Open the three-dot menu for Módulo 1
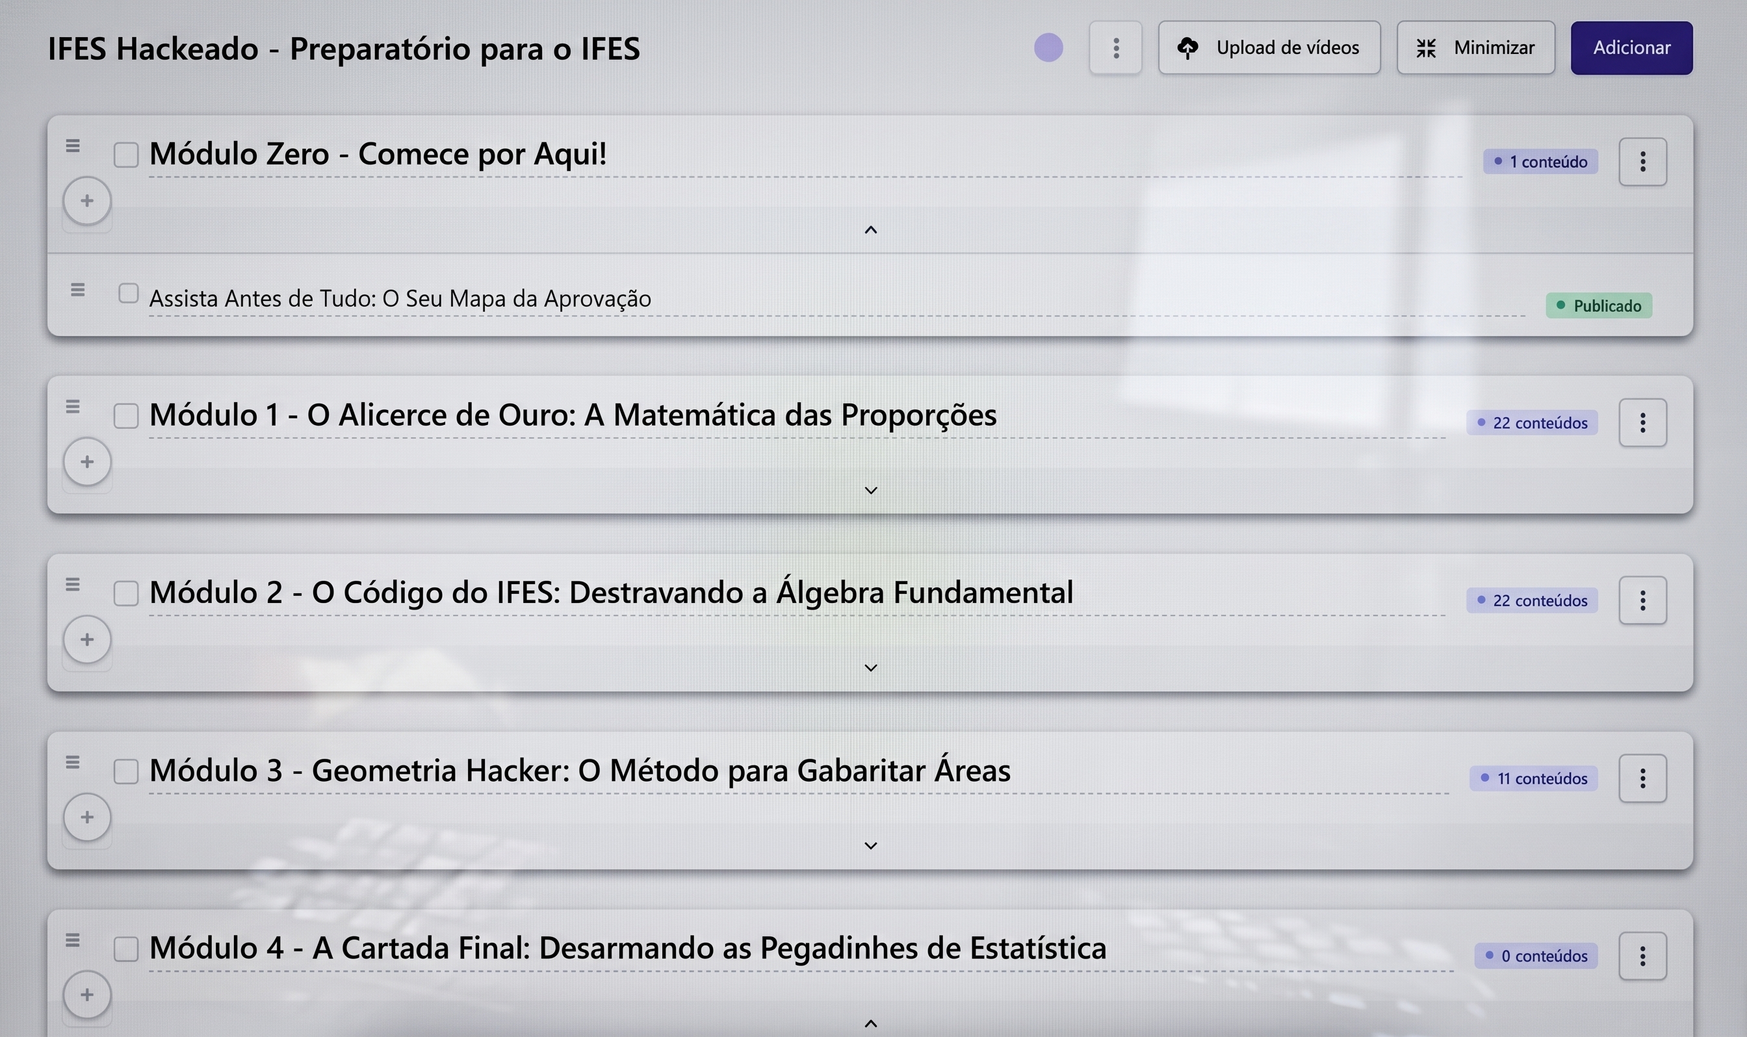Image resolution: width=1747 pixels, height=1037 pixels. point(1642,422)
